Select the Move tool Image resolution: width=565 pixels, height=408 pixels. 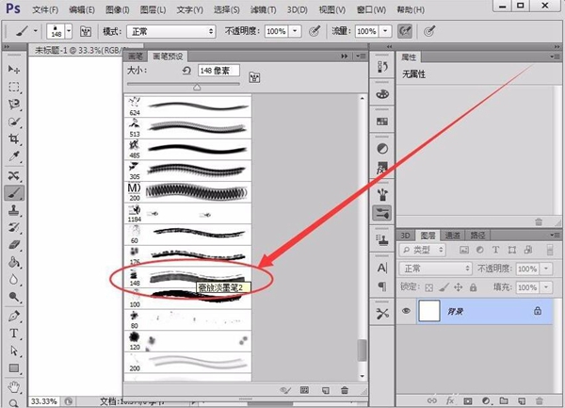click(x=14, y=71)
